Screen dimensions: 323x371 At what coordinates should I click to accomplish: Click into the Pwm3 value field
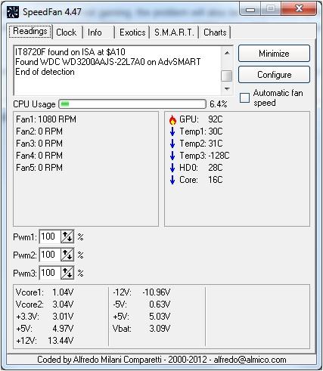[x=50, y=273]
